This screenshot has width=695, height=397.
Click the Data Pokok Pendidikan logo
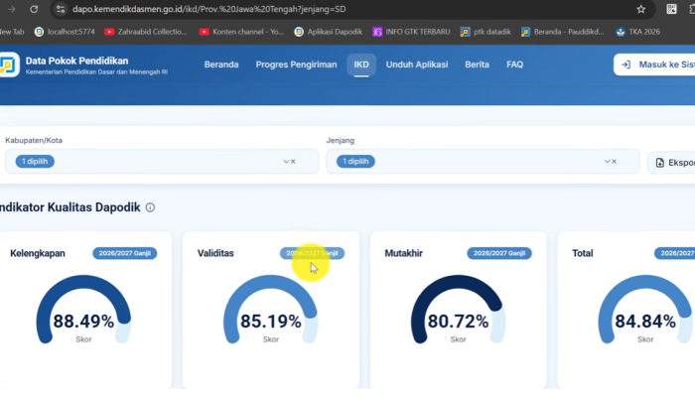(9, 65)
